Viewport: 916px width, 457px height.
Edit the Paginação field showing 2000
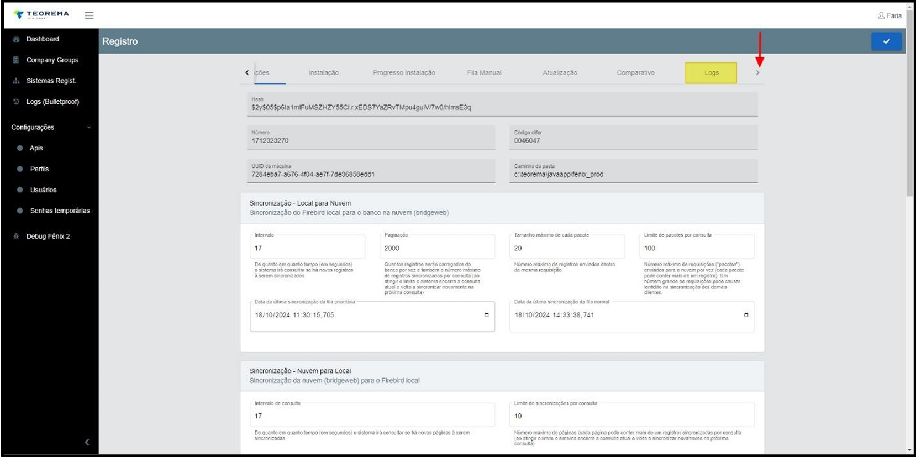coord(437,246)
